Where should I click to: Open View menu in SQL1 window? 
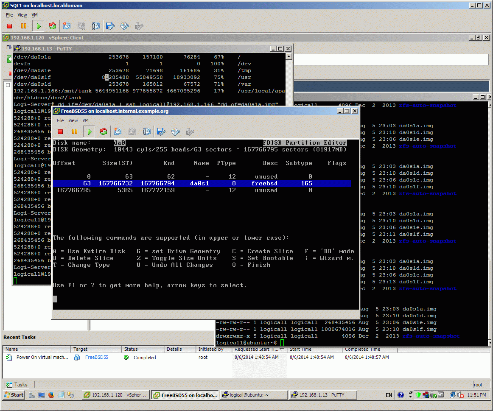(22, 15)
